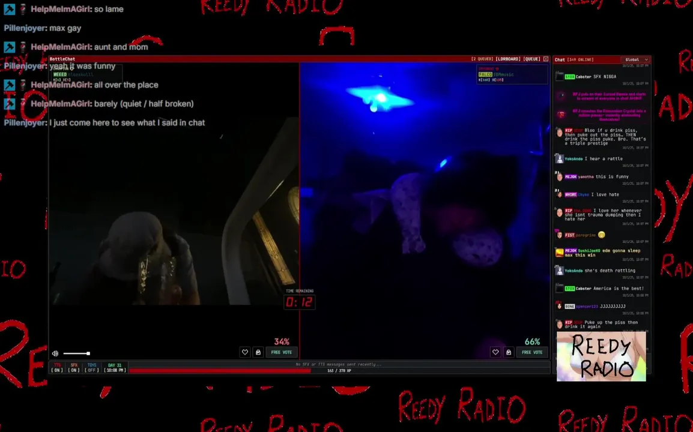
Task: Click Pillenjoyer name beside 'max gay'
Action: click(x=24, y=28)
